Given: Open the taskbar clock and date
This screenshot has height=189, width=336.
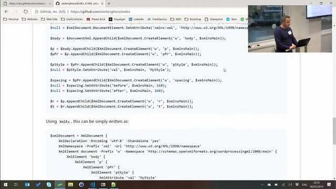Looking at the screenshot, I should 317,185.
